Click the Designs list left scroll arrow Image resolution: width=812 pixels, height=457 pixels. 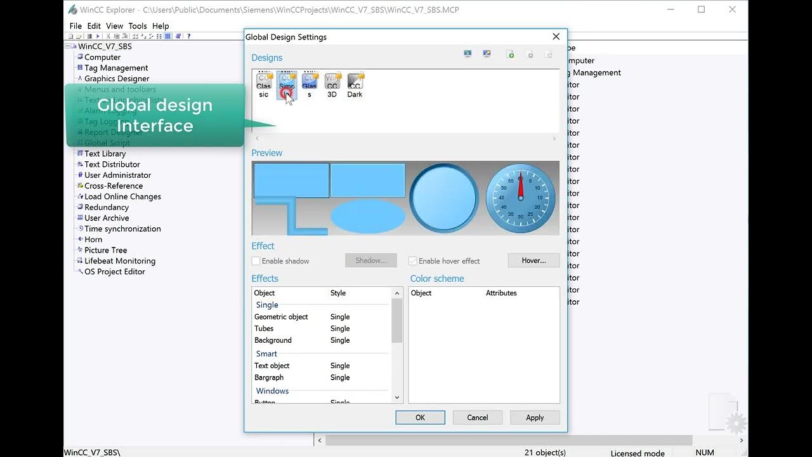point(257,138)
